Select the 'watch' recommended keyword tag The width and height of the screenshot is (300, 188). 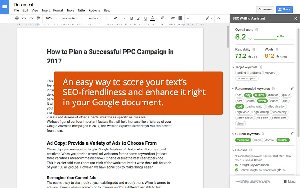(x=262, y=101)
